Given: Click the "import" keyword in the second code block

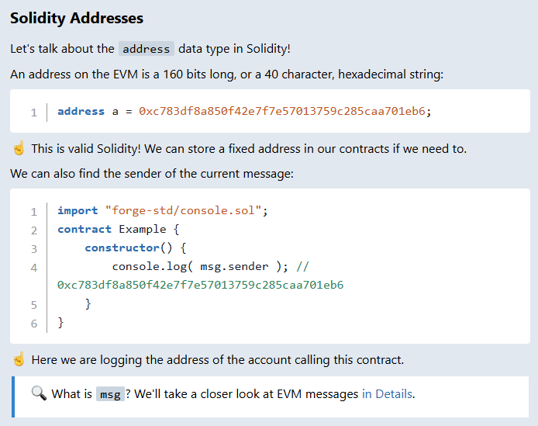Looking at the screenshot, I should point(78,210).
